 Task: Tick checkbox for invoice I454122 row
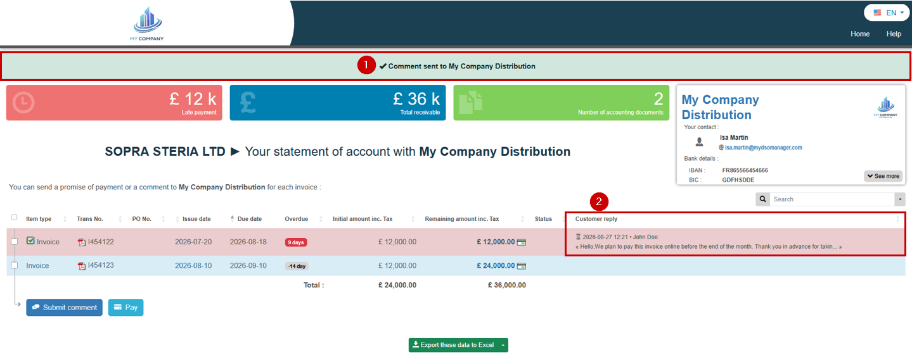(x=15, y=242)
